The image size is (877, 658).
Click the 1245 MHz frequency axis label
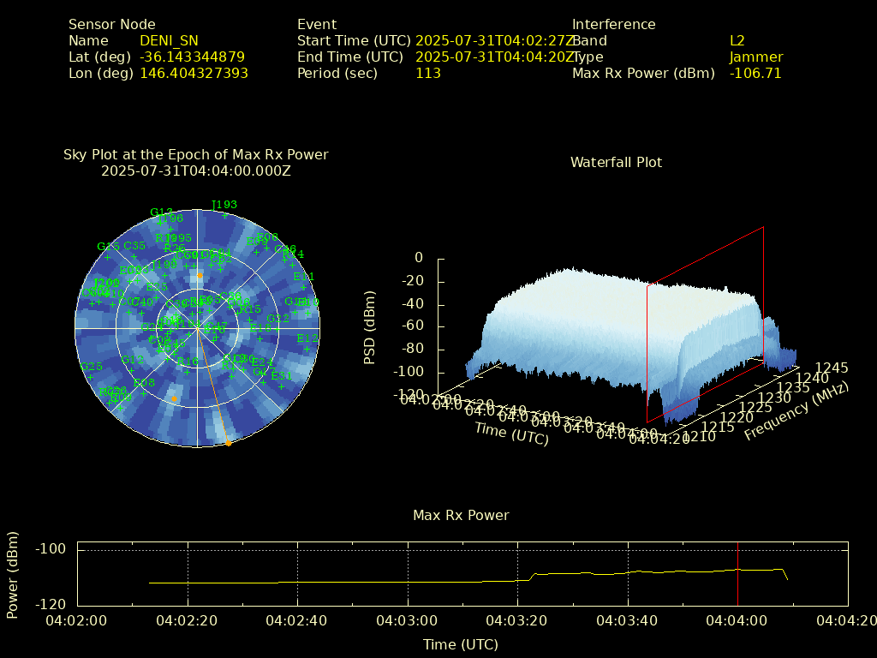[832, 368]
